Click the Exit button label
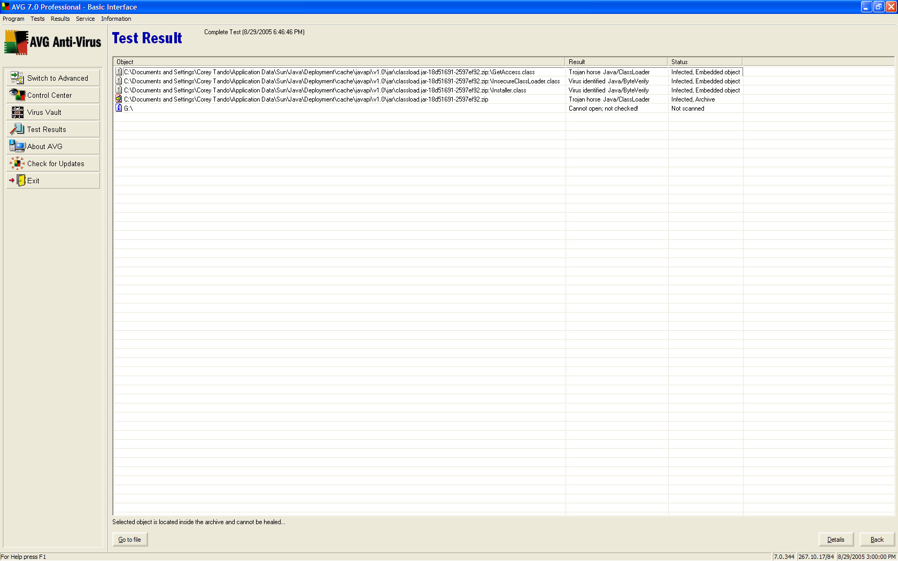This screenshot has width=898, height=561. tap(33, 181)
